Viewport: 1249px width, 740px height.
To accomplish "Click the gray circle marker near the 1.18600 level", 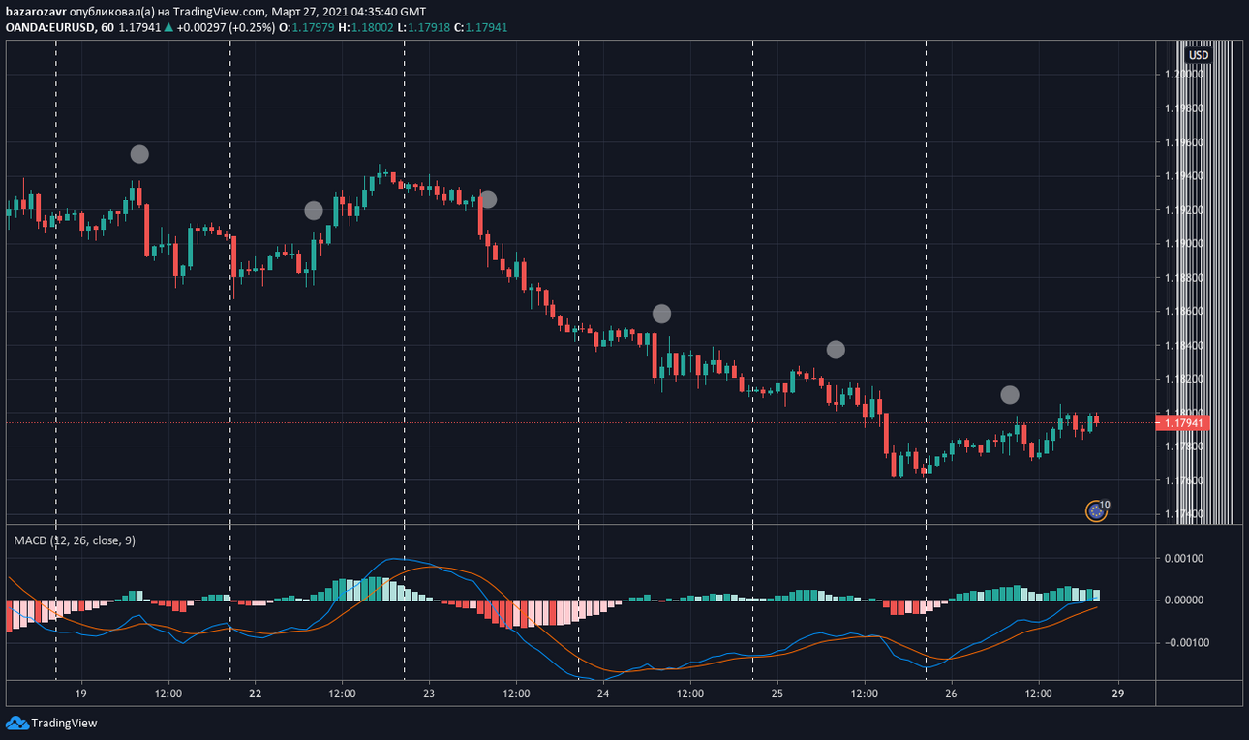I will 661,313.
